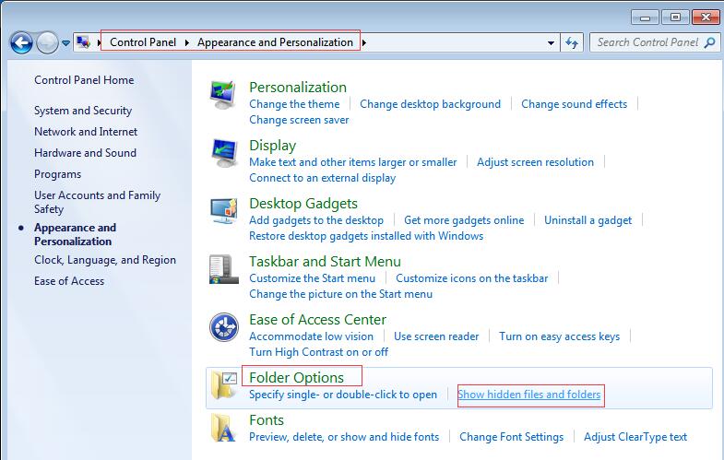Viewport: 724px width, 460px height.
Task: Open Clock, Language, and Region category
Action: click(x=105, y=260)
